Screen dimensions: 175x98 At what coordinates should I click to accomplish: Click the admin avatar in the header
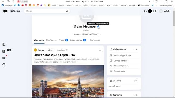point(161,11)
